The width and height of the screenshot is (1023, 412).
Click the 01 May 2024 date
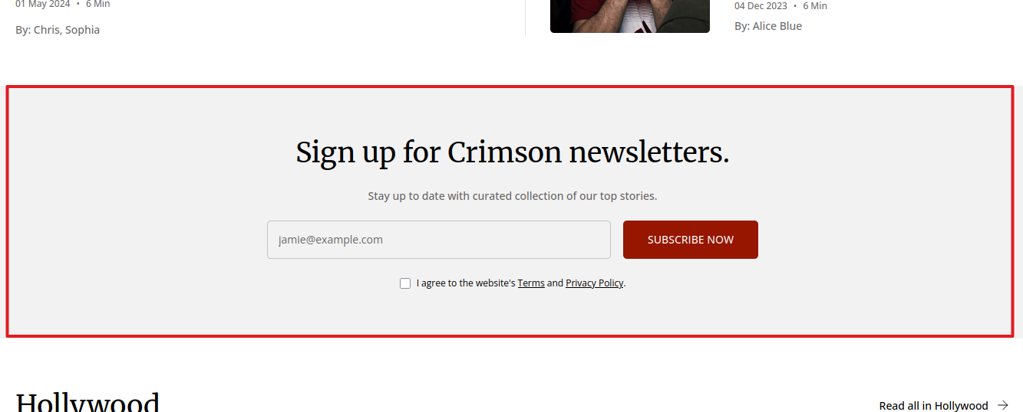(42, 5)
